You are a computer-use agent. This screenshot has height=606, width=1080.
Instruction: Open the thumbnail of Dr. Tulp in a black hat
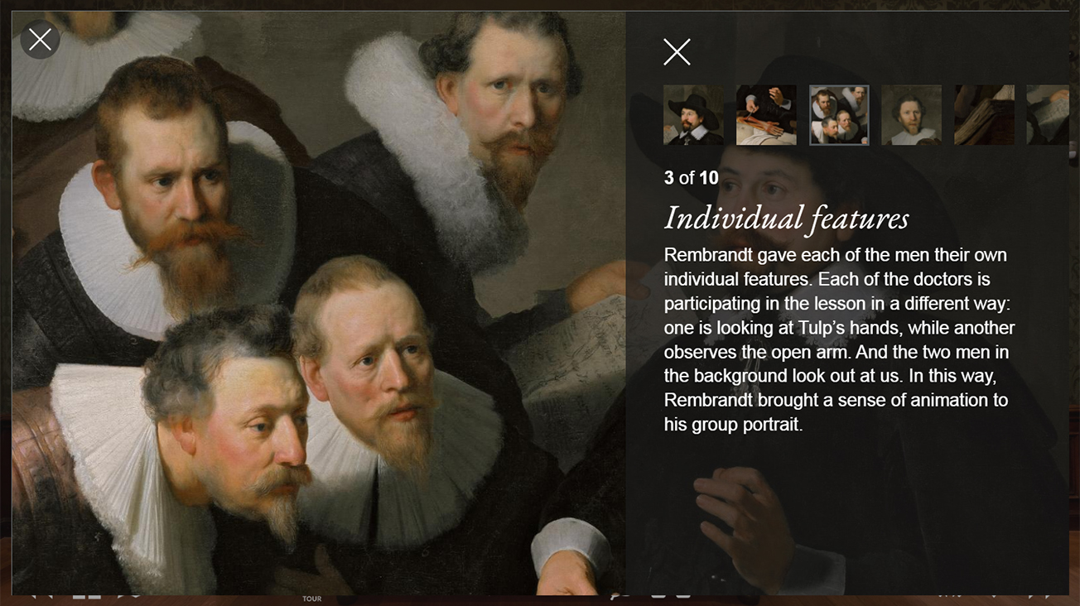[693, 115]
